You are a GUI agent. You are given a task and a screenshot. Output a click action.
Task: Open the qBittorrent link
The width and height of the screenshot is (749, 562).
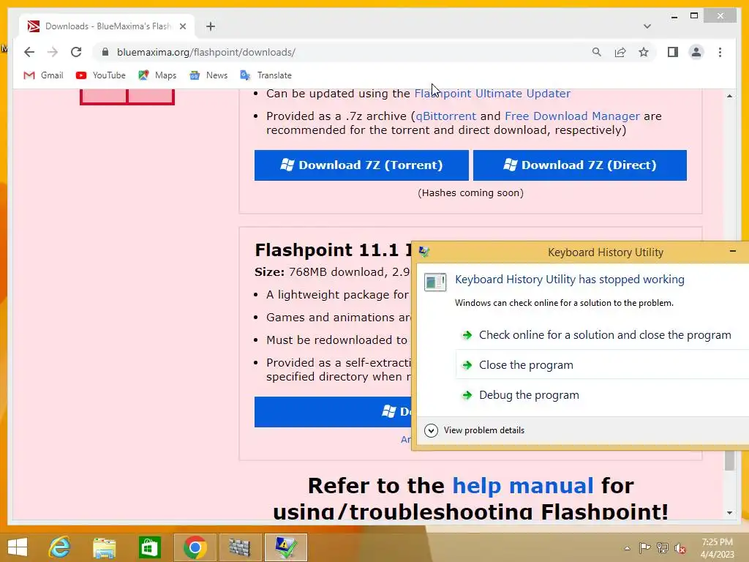445,116
